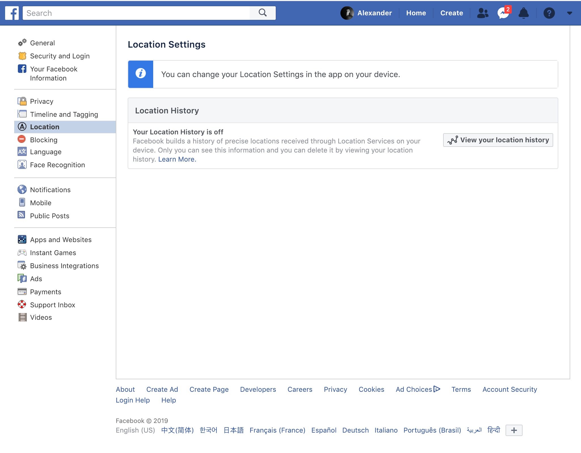Image resolution: width=581 pixels, height=453 pixels.
Task: Select Face Recognition in sidebar
Action: coord(57,165)
